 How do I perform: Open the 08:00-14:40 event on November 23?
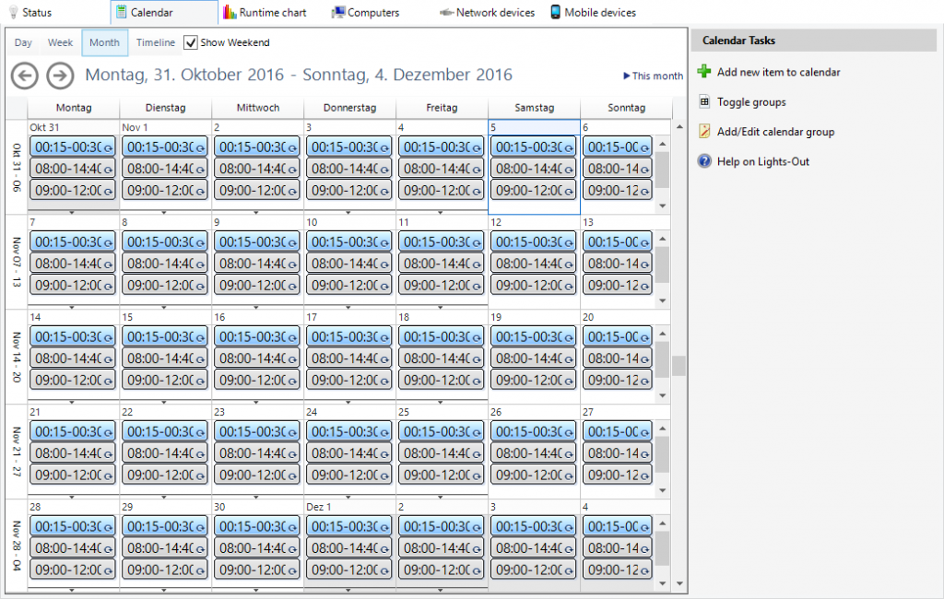point(256,453)
